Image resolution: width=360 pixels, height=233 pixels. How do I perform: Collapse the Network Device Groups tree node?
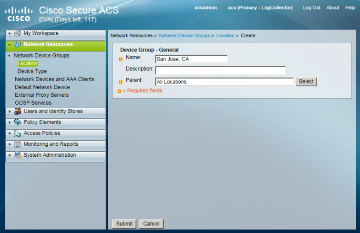(x=9, y=56)
